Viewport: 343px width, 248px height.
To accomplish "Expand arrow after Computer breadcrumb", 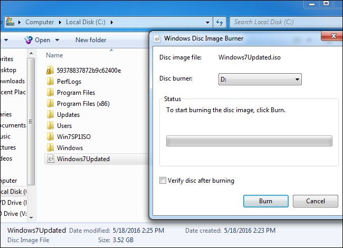I will pos(60,22).
